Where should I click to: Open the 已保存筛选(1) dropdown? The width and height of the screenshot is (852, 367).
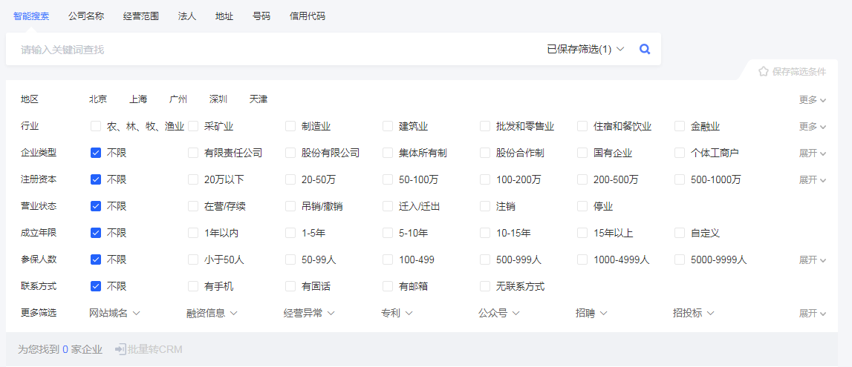pos(585,50)
